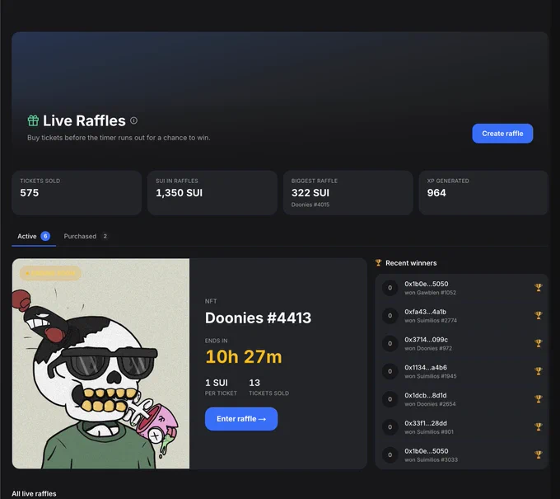The height and width of the screenshot is (499, 560).
Task: Click the 'Recent winners' heading text
Action: (x=411, y=263)
